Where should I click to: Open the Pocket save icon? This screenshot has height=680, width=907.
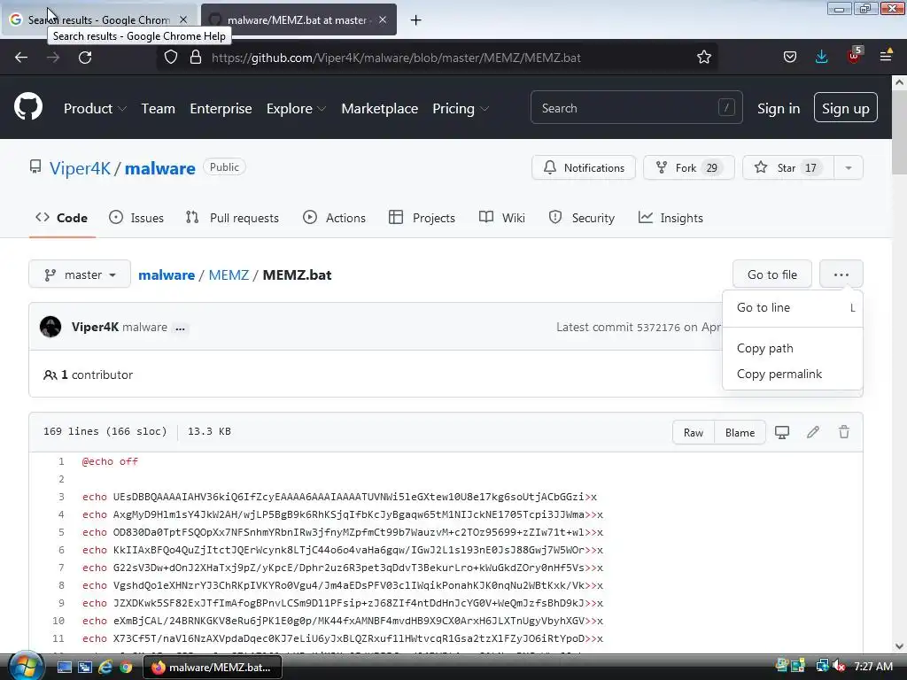pyautogui.click(x=789, y=57)
